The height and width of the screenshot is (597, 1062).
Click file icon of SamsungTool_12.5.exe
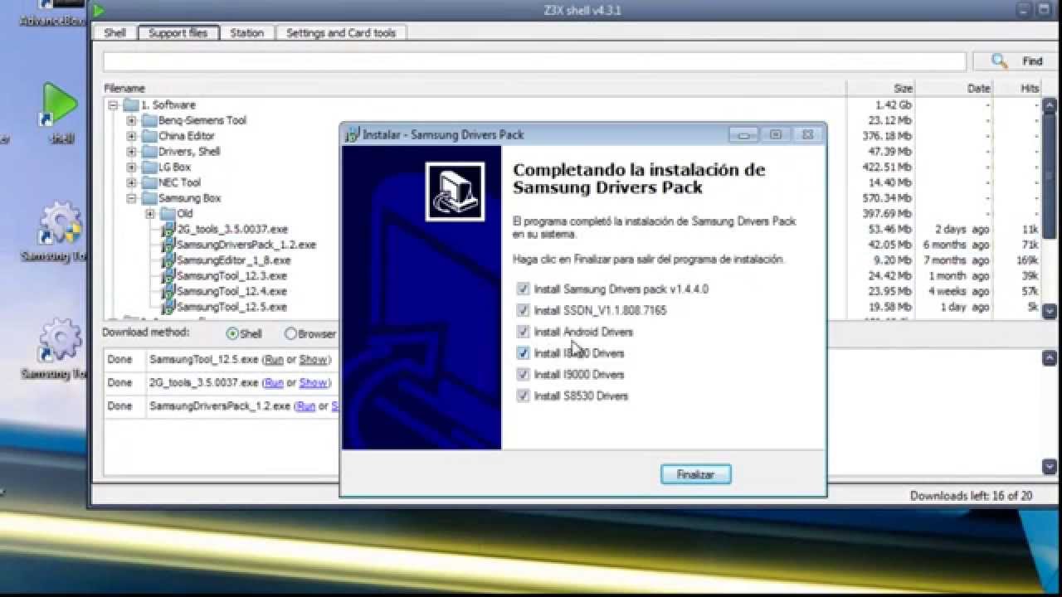coord(168,307)
